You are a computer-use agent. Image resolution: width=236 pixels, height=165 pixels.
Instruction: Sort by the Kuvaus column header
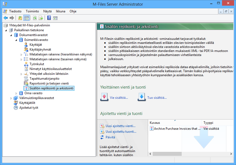[x=175, y=123]
